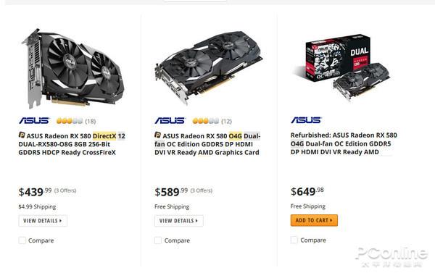The height and width of the screenshot is (273, 435).
Task: Open the Refurbished ASUS Radeon RX 580 title
Action: pos(344,143)
